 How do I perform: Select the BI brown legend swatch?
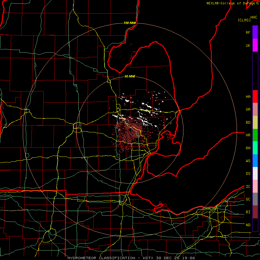tap(255, 212)
